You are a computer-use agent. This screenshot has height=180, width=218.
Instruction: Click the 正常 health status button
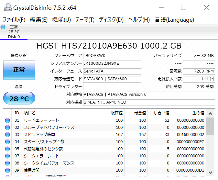pyautogui.click(x=19, y=70)
